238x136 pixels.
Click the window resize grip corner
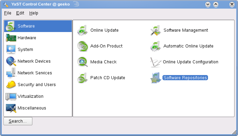235,132
